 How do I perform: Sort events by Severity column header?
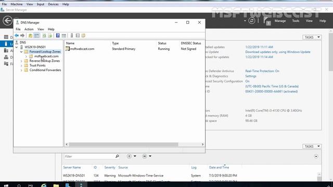pos(110,167)
